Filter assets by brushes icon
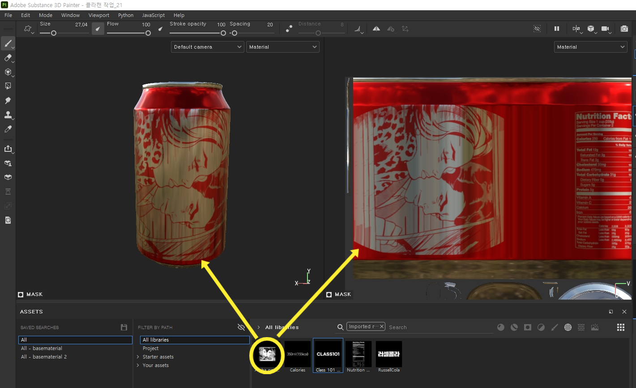Viewport: 636px width, 388px height. (x=555, y=327)
